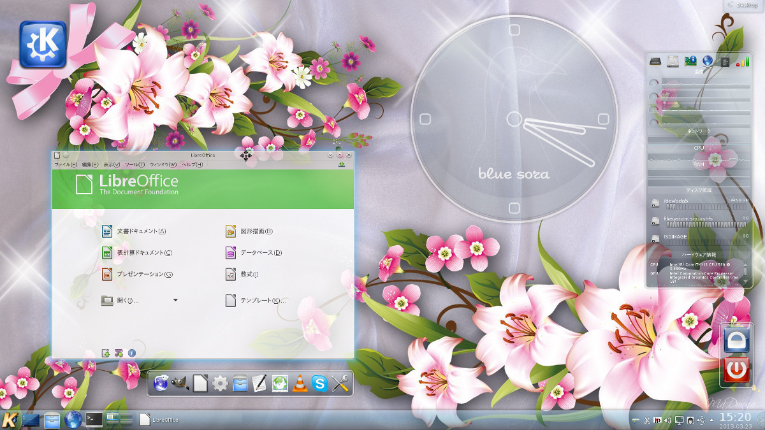Open the templates (テンプレート) entry
Image resolution: width=765 pixels, height=430 pixels.
[256, 300]
